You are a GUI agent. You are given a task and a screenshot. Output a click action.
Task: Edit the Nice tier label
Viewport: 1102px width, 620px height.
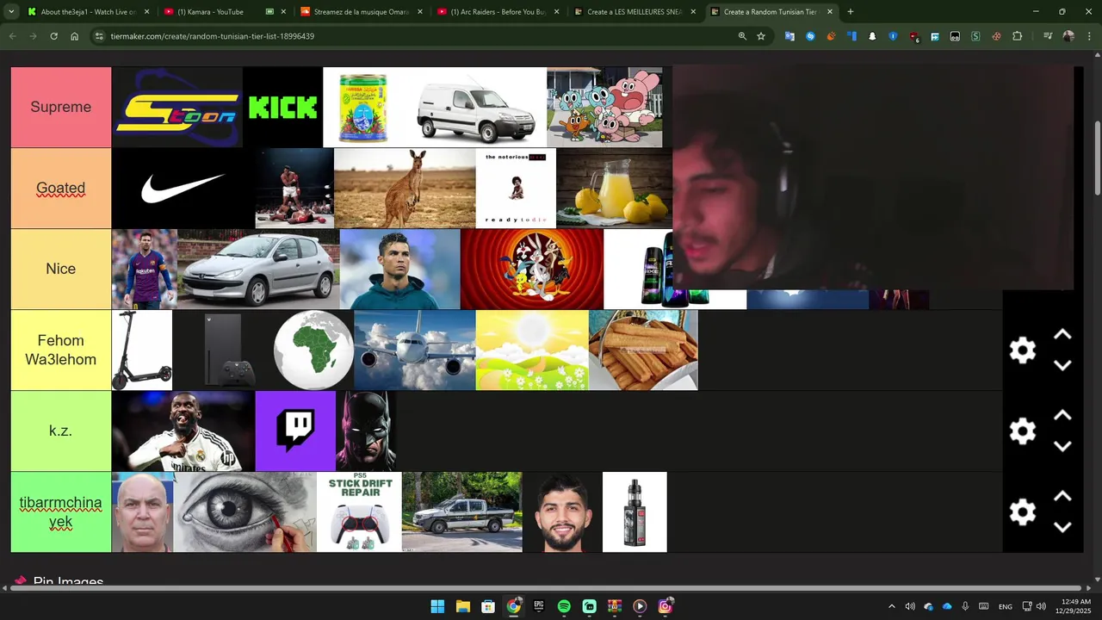(61, 269)
